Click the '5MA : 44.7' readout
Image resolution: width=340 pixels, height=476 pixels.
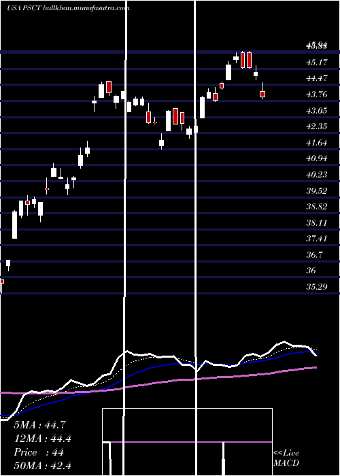39,425
